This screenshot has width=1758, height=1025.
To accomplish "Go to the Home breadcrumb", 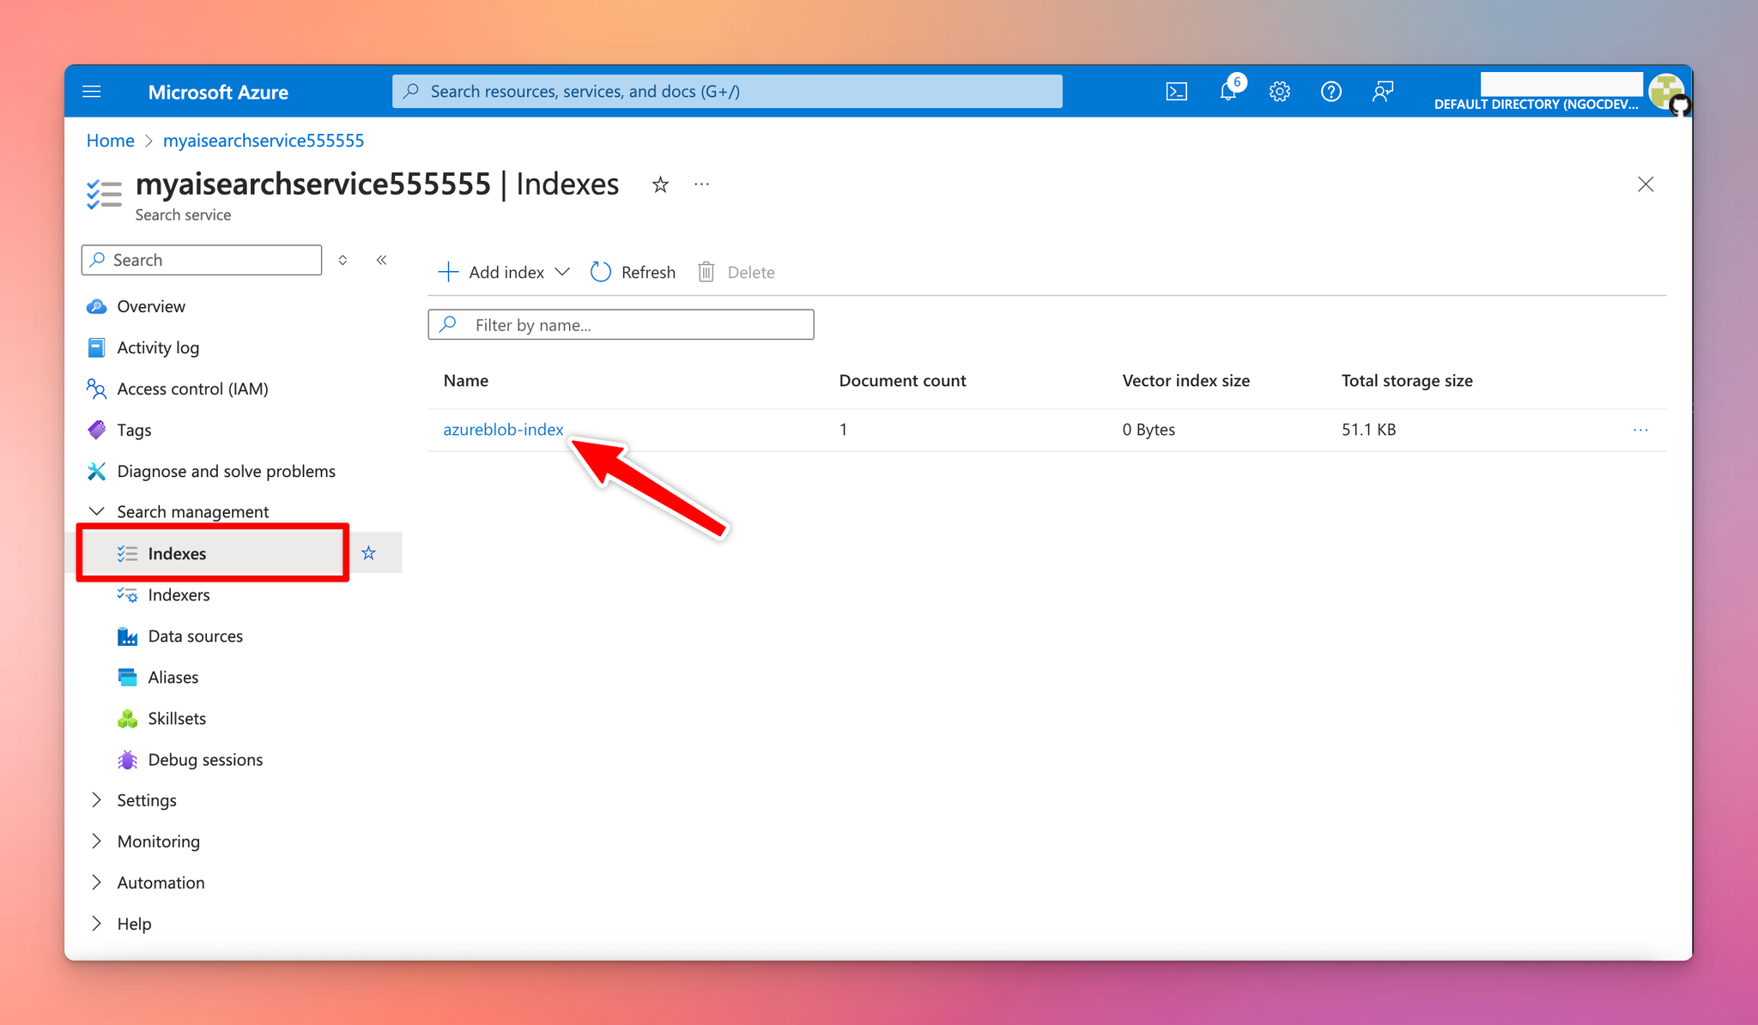I will coord(110,141).
